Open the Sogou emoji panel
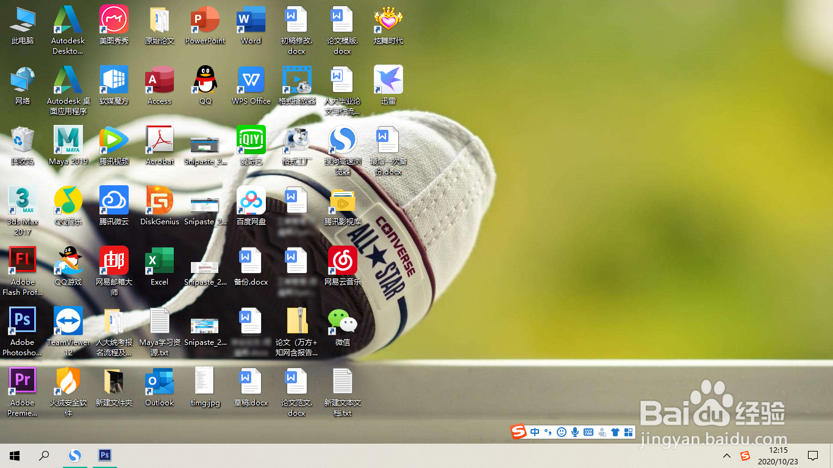 [561, 432]
